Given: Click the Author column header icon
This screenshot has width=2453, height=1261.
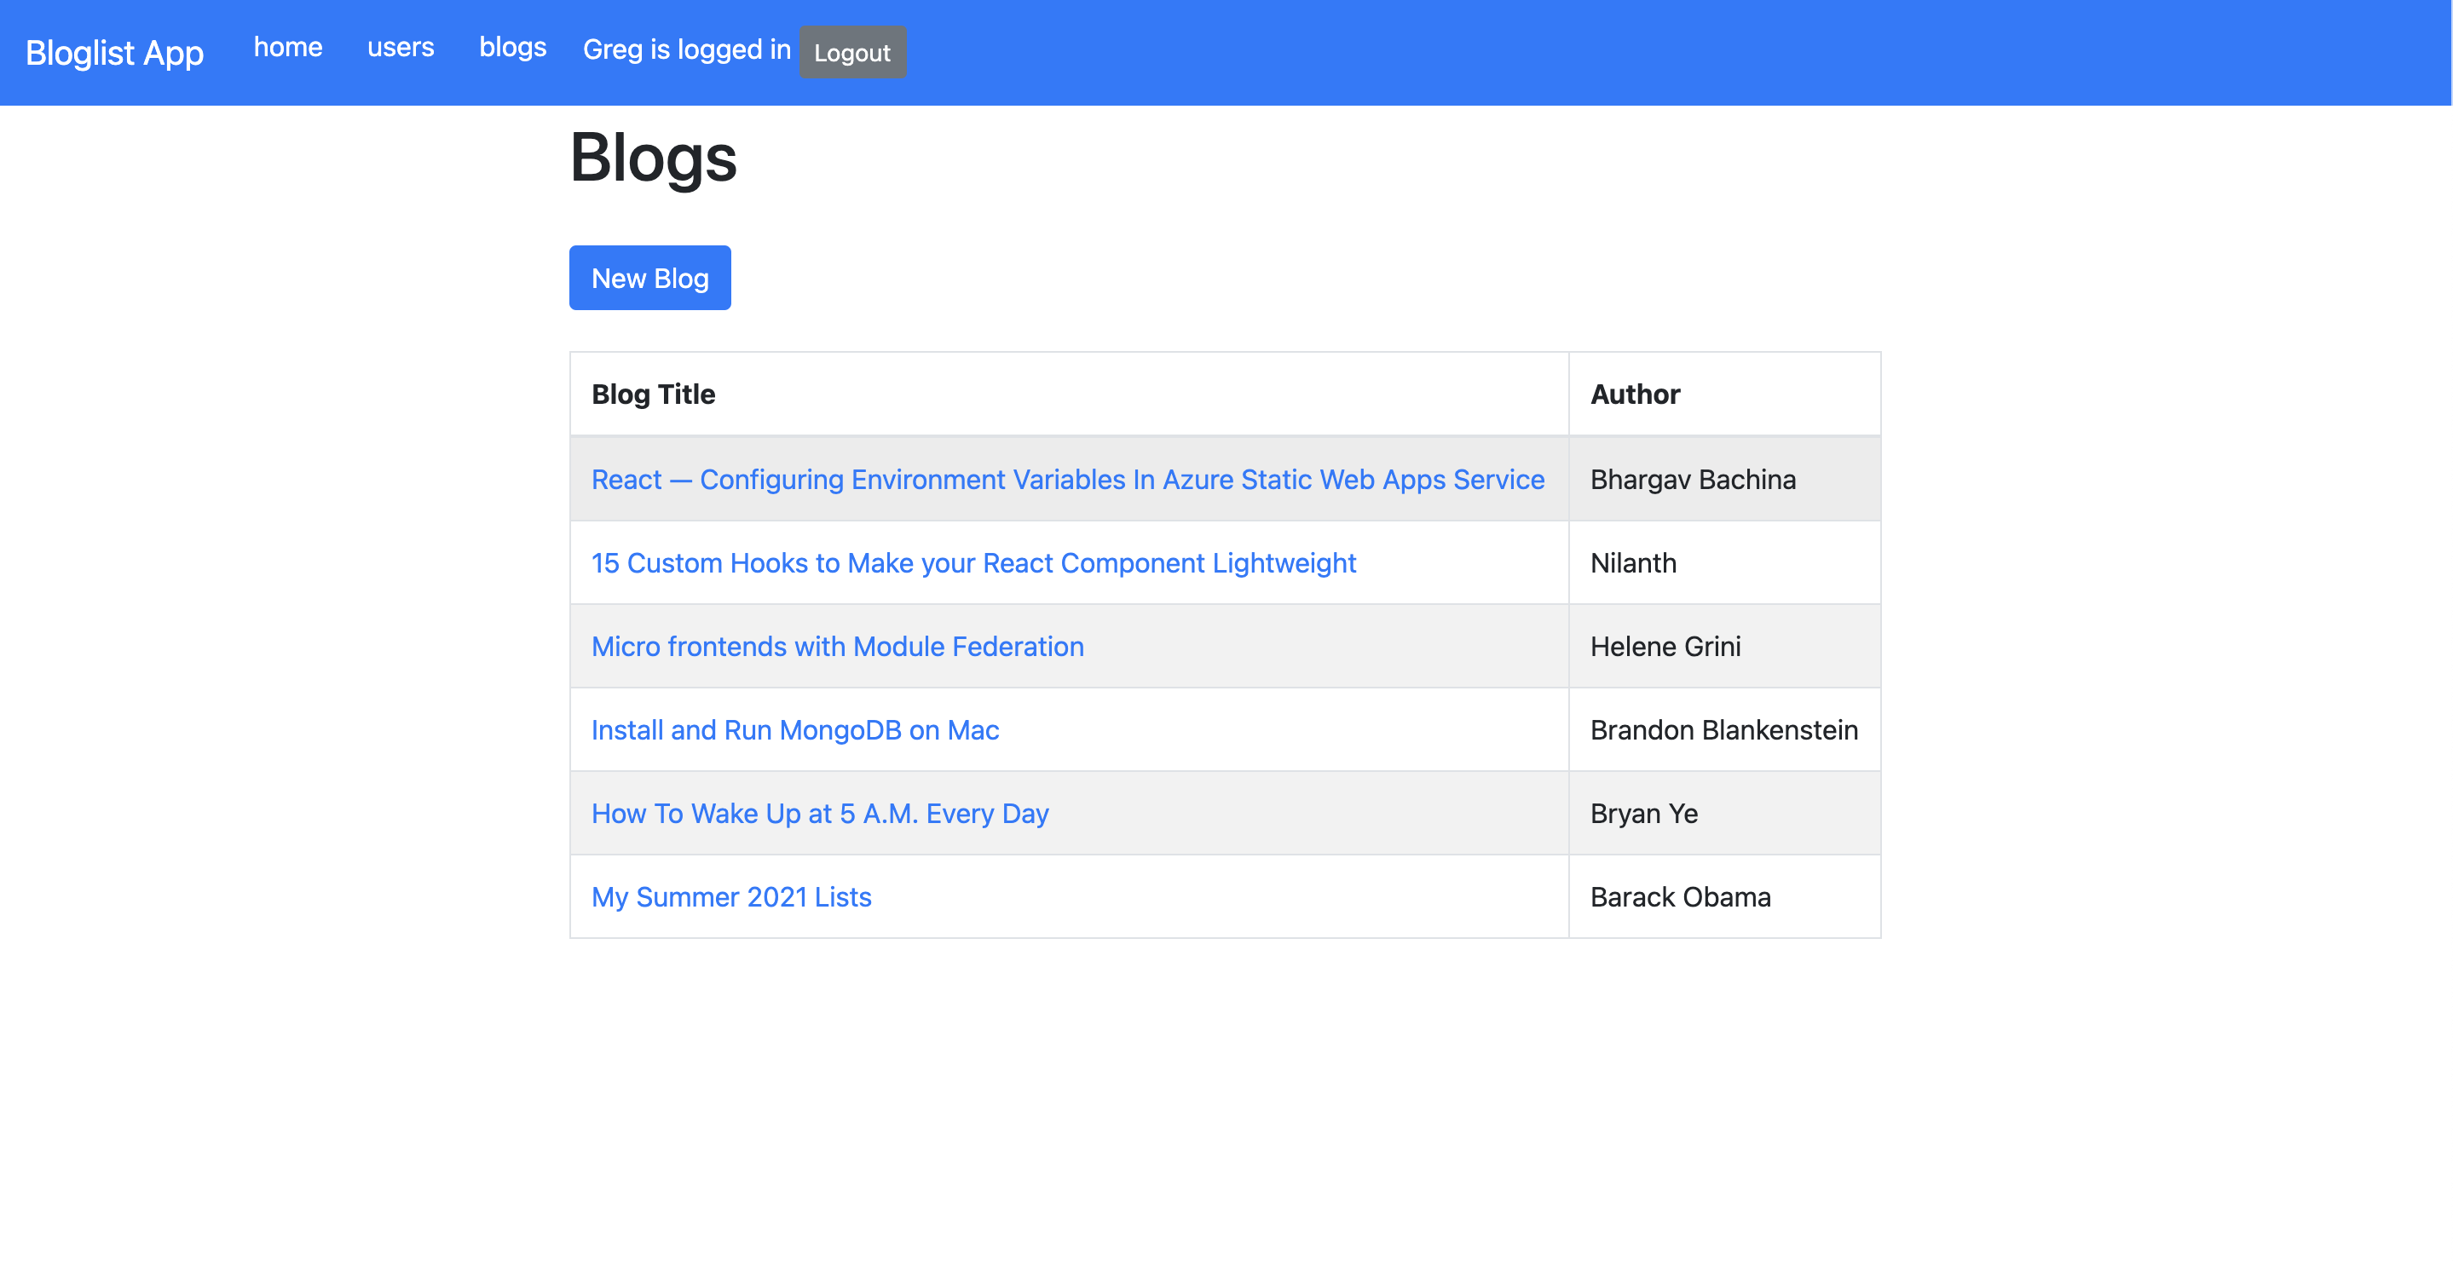Looking at the screenshot, I should (x=1634, y=393).
